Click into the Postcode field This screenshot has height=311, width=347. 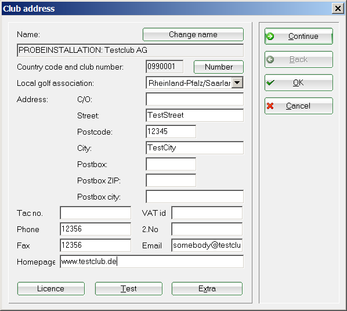(171, 132)
